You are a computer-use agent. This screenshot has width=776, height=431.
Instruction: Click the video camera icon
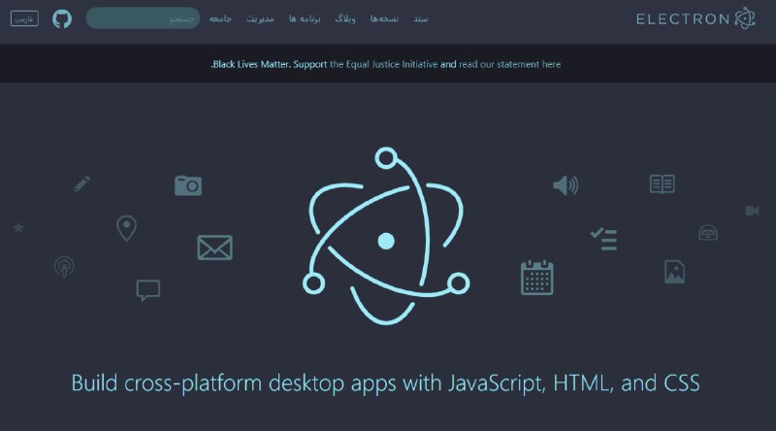click(x=753, y=211)
